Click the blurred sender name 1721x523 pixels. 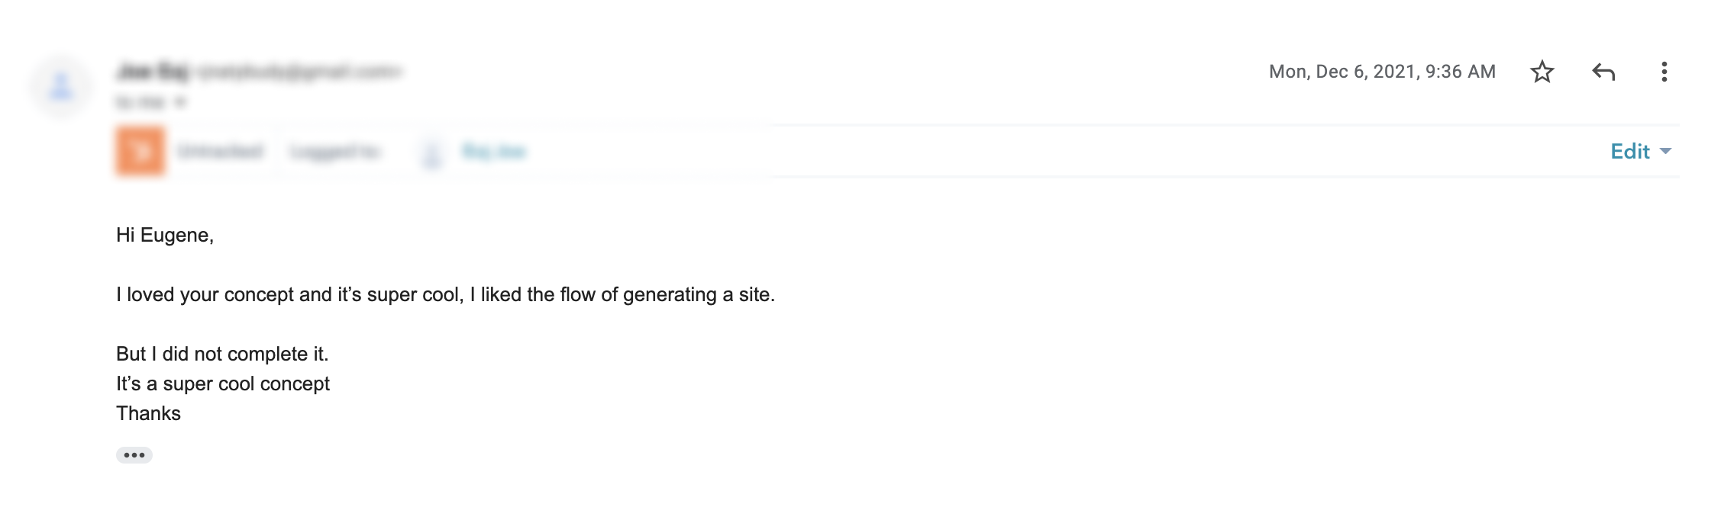coord(153,72)
